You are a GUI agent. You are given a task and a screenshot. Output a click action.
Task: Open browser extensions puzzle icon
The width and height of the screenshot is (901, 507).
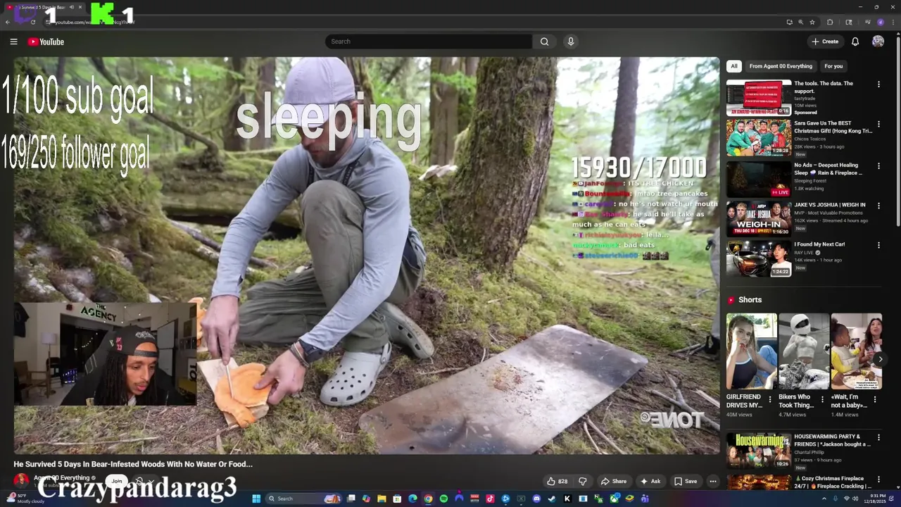coord(830,22)
